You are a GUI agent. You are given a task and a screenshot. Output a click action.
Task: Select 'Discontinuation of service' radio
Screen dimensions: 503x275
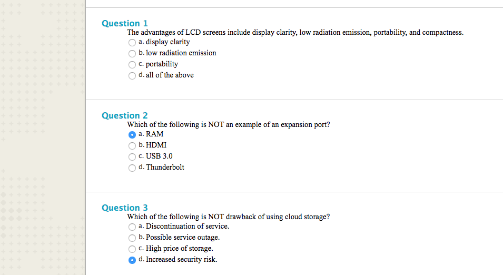(132, 227)
